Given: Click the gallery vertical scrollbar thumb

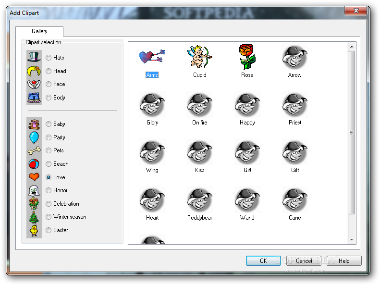Looking at the screenshot, I should [352, 133].
